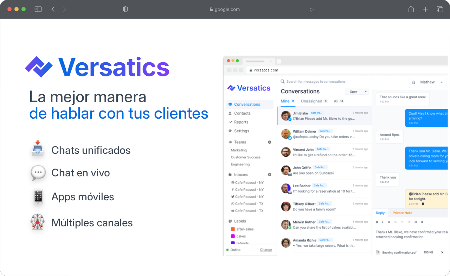Click Safari's forward arrow
Viewport: 450px width, 276px height.
coord(64,9)
